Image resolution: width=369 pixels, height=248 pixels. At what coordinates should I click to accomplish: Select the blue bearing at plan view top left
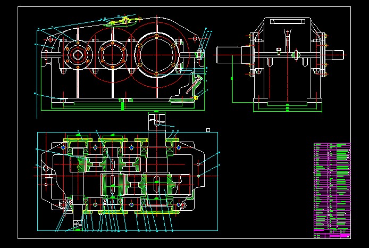point(64,147)
